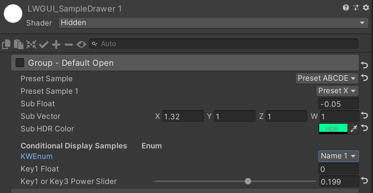Click the Auto search field
This screenshot has height=193, width=373.
223,44
